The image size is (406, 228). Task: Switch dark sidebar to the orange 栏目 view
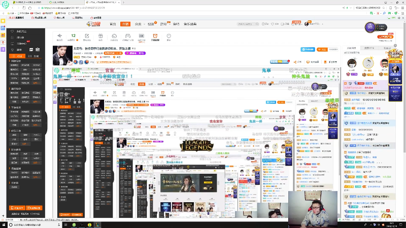click(17, 56)
